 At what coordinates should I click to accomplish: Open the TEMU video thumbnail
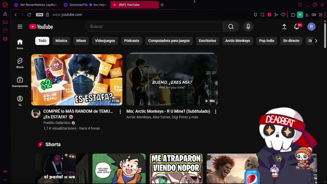77,80
